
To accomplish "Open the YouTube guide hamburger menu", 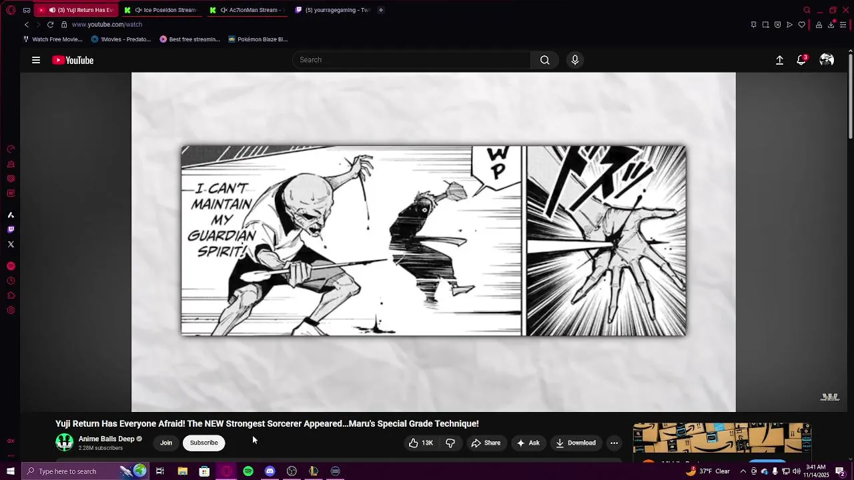I will point(36,60).
